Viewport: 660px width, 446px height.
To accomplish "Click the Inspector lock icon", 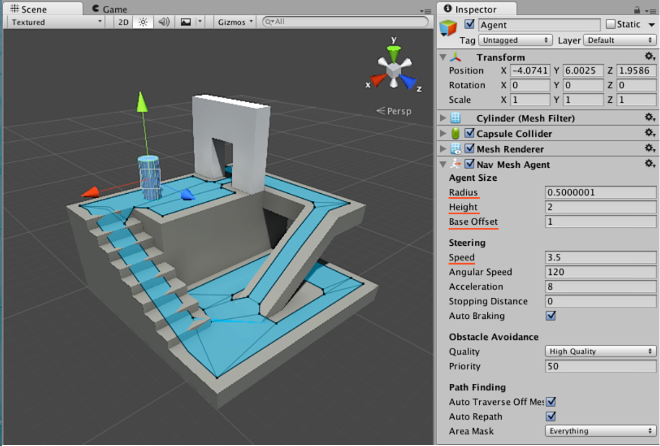I will pos(637,10).
